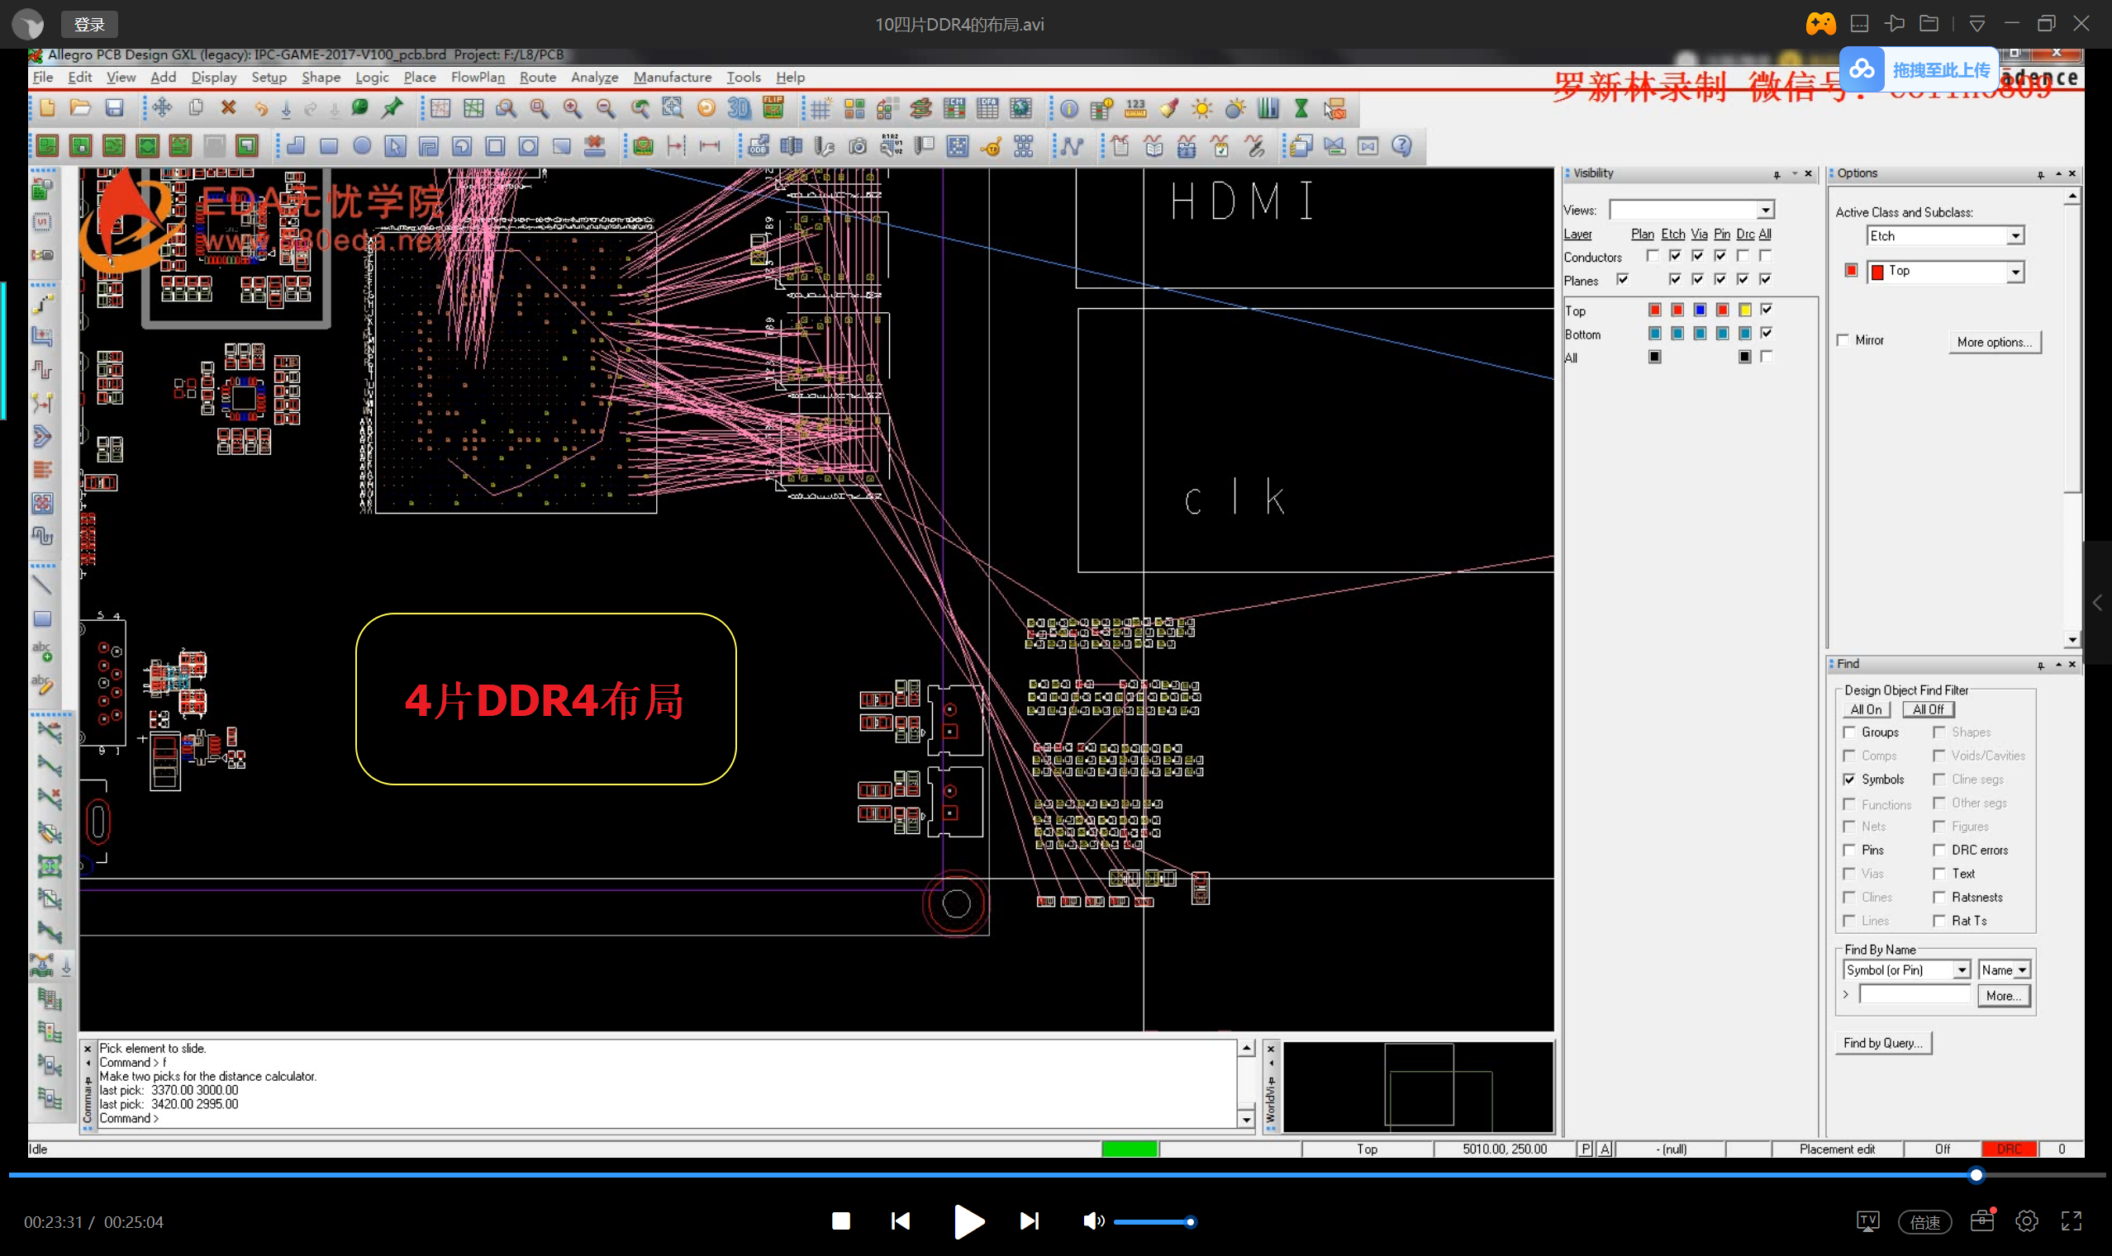The width and height of the screenshot is (2112, 1256).
Task: Click the Shadow Toggle sun icon
Action: 1201,108
